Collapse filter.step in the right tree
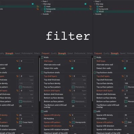The image size is (134, 134). coord(95,4)
